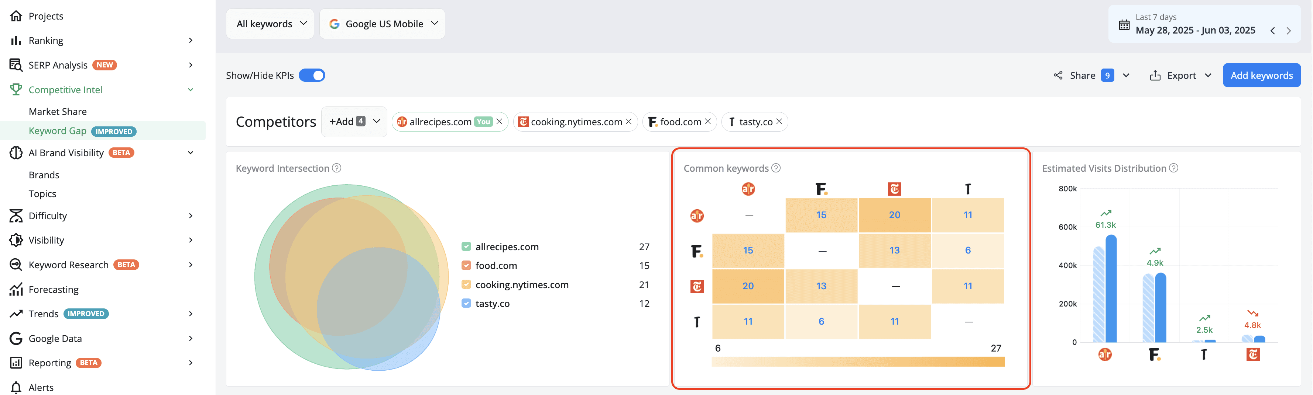Open the All keywords dropdown
1313x395 pixels.
[270, 24]
